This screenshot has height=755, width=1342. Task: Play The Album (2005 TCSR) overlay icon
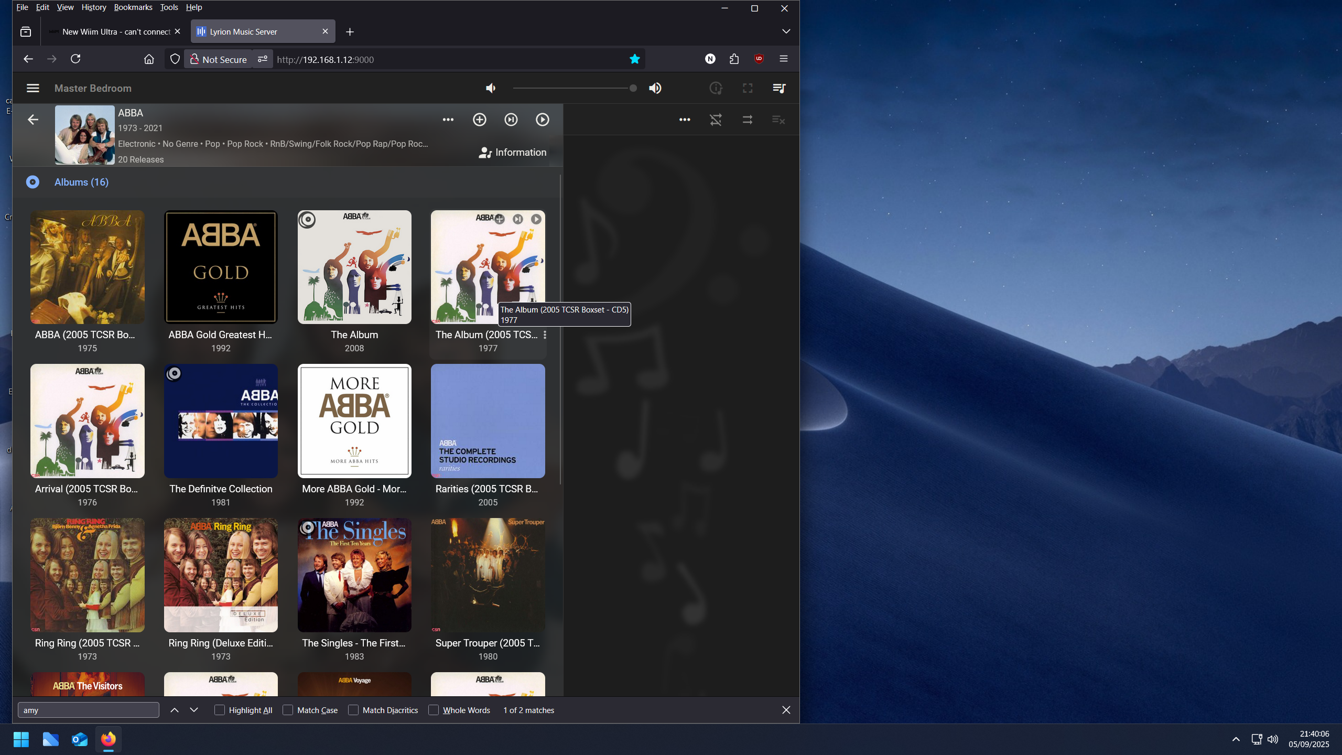[536, 219]
